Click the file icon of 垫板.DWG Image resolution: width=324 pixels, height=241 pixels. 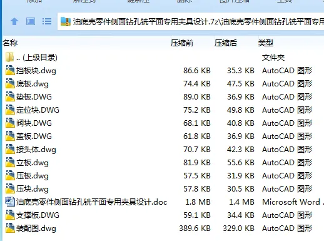[x=10, y=96]
